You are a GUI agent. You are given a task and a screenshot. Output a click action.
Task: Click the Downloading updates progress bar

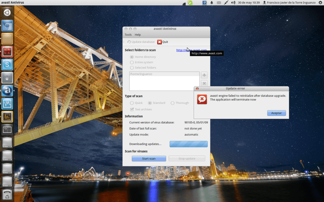[x=189, y=144]
